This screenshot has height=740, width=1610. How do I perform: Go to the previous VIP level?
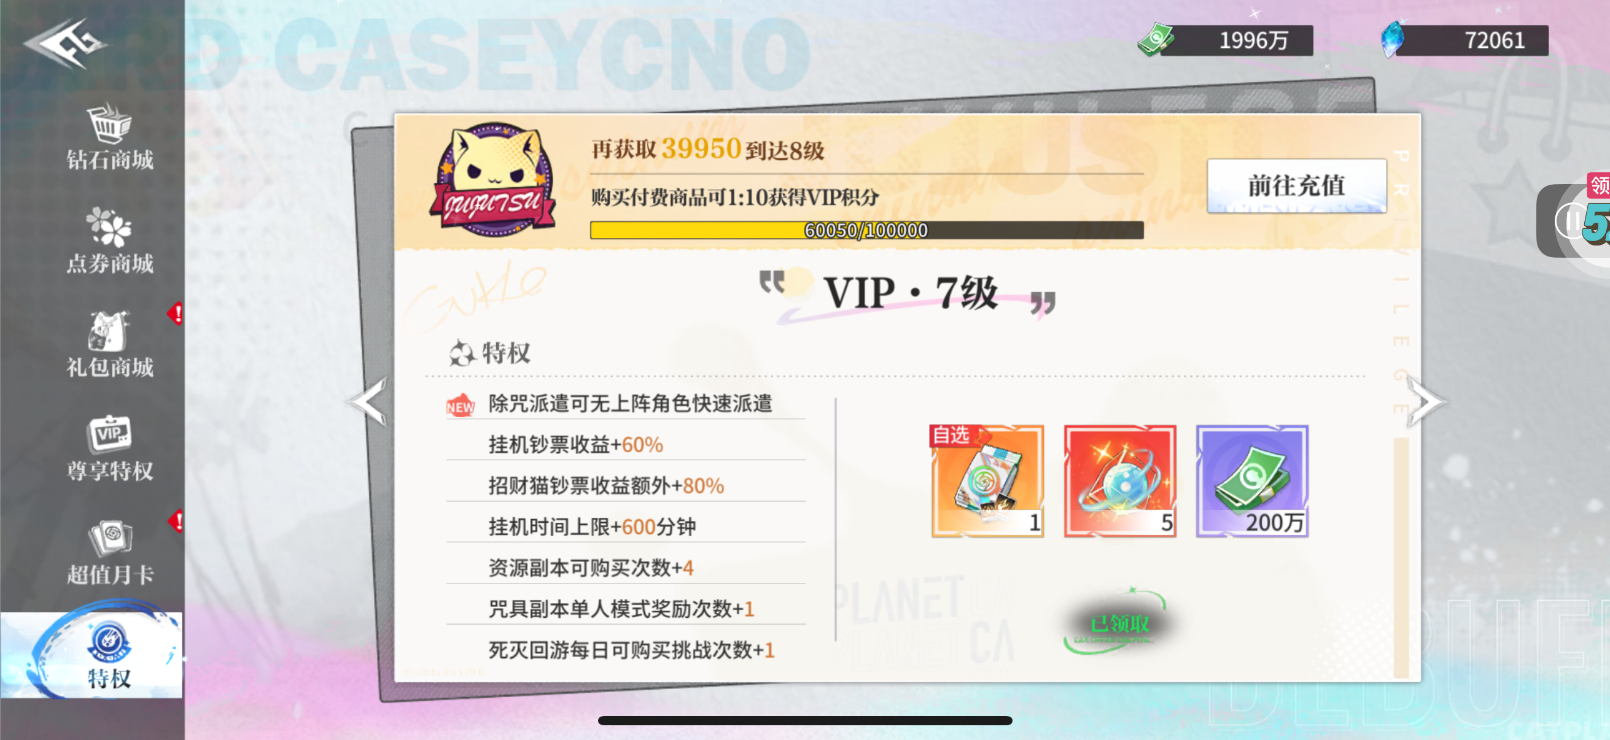tap(368, 403)
